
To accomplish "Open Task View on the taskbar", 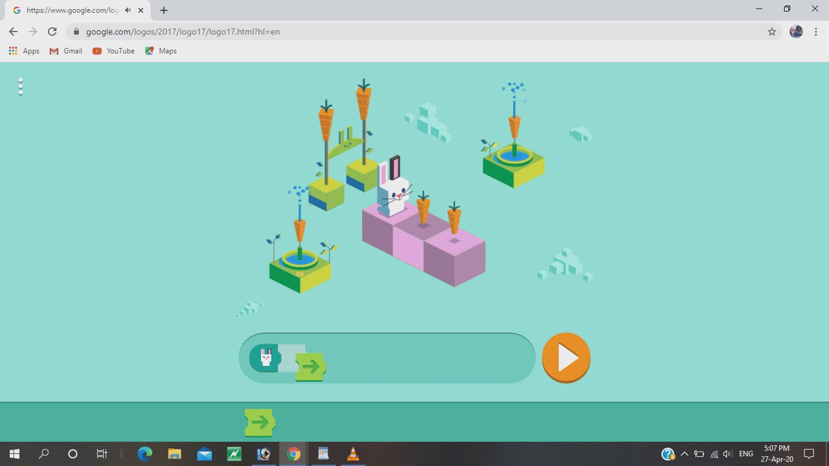I will (x=102, y=454).
